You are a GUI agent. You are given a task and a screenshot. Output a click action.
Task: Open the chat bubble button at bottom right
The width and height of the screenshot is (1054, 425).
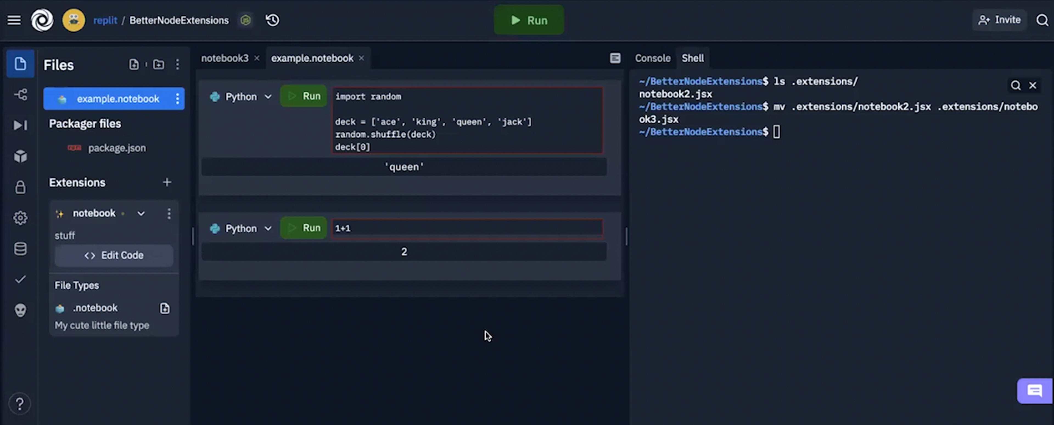(x=1034, y=391)
